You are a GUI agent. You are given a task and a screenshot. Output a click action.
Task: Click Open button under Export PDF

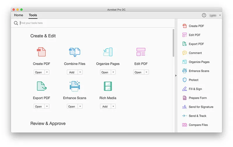(x=39, y=106)
